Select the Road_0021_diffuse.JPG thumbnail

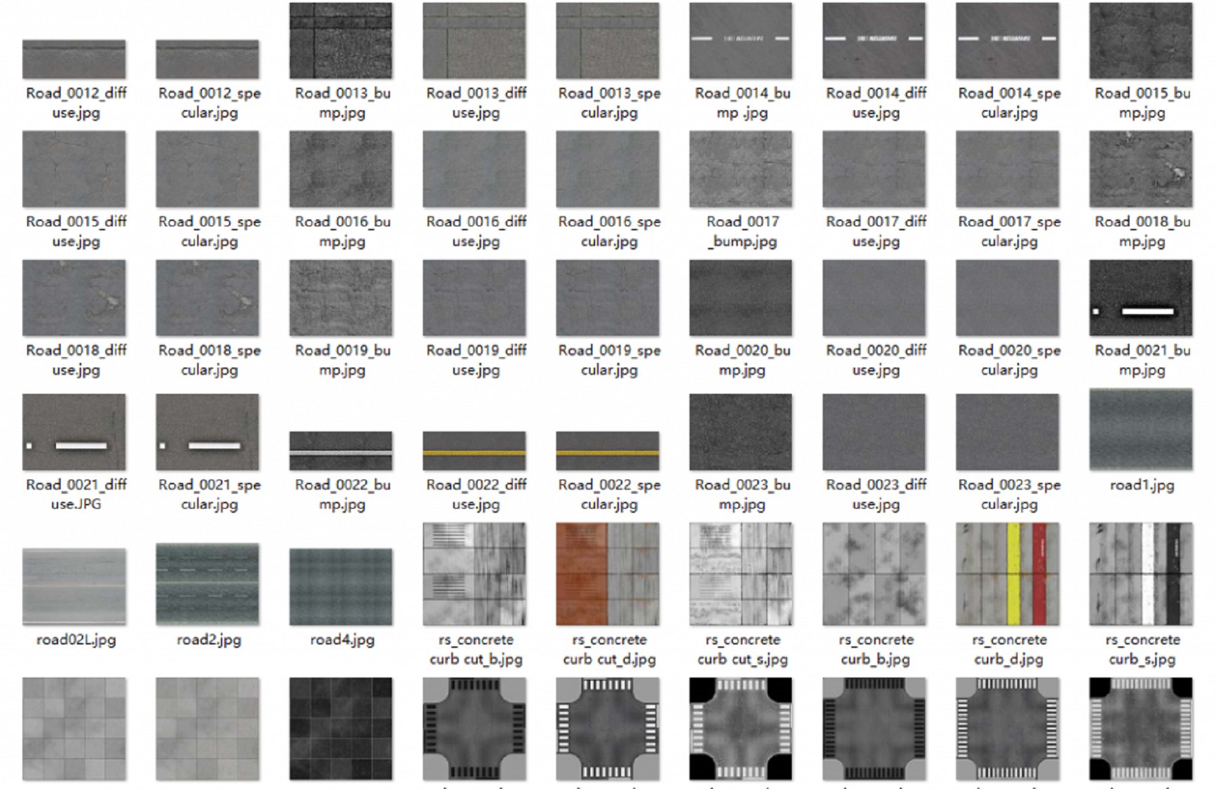(x=74, y=432)
